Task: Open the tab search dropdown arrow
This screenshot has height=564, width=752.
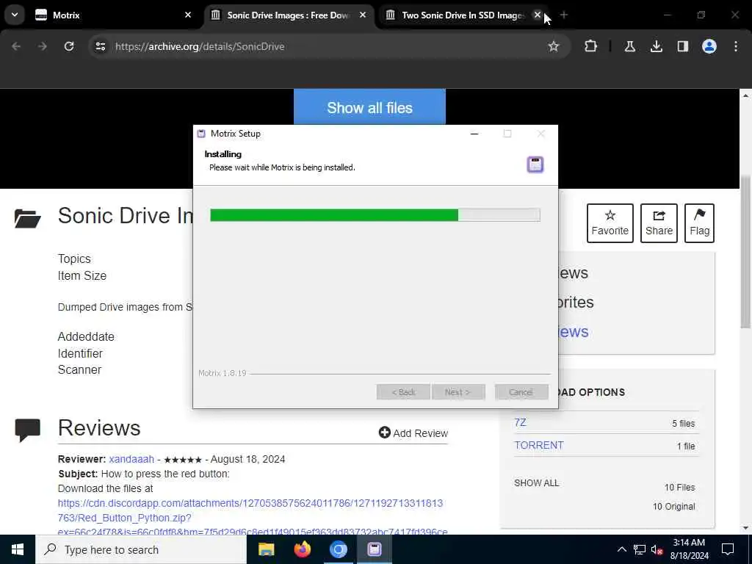Action: click(15, 15)
